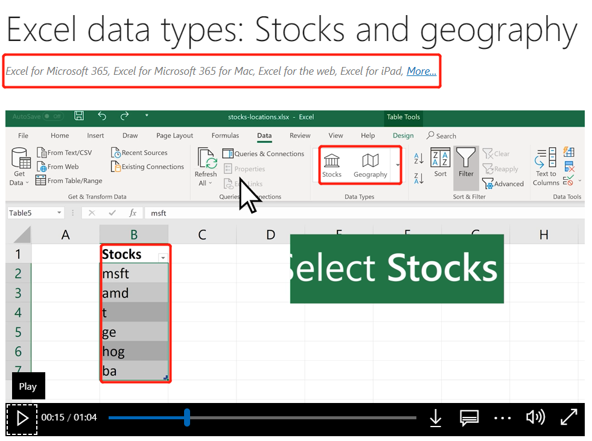Download the video
Viewport: 592px width, 441px height.
click(x=436, y=418)
